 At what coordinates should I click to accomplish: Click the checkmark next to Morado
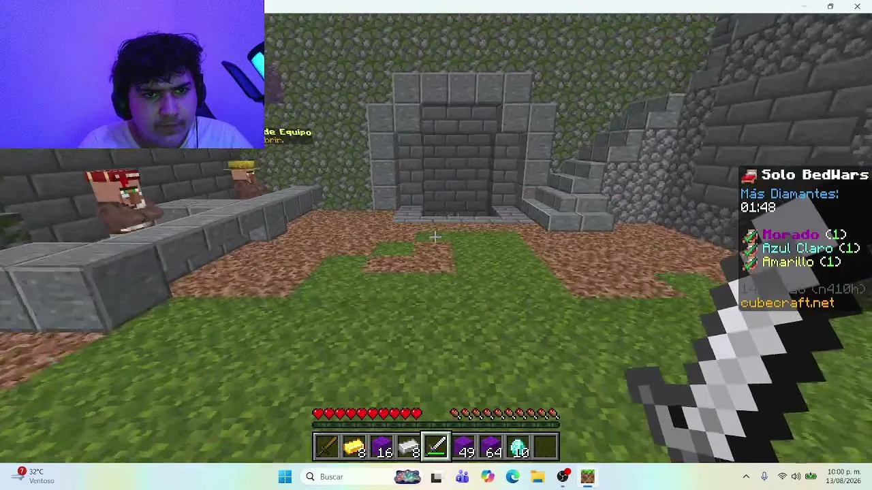click(750, 235)
